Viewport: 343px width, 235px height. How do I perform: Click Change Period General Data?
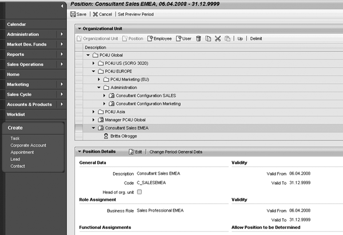tap(176, 152)
